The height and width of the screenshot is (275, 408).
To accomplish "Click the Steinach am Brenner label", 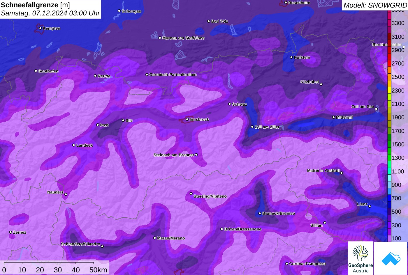I will (174, 155).
